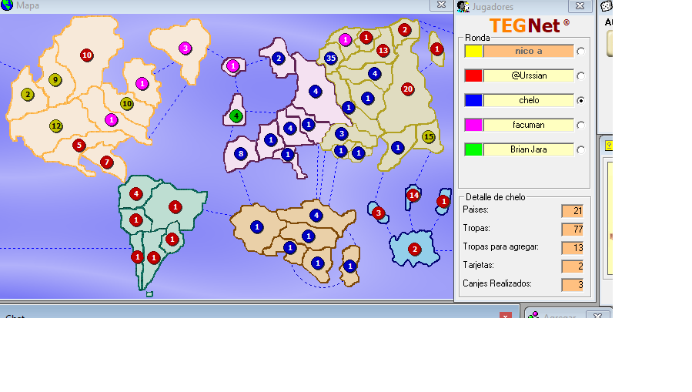
Task: Select the radio button for nico a
Action: 580,52
